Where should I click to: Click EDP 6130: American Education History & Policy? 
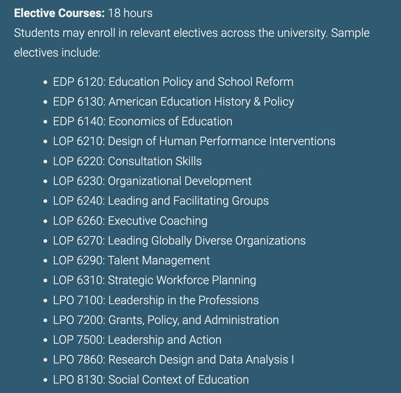pos(173,102)
